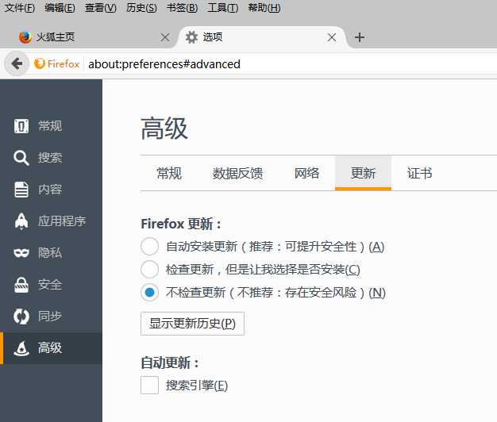
Task: Click the Firefox identity icon in address bar
Action: tap(40, 63)
